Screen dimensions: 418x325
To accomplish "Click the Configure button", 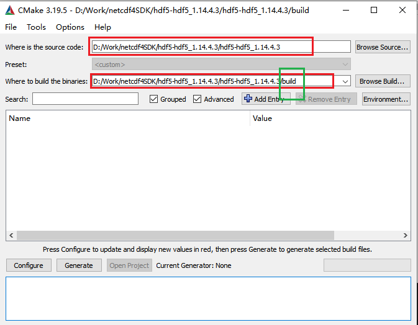I will (x=29, y=265).
